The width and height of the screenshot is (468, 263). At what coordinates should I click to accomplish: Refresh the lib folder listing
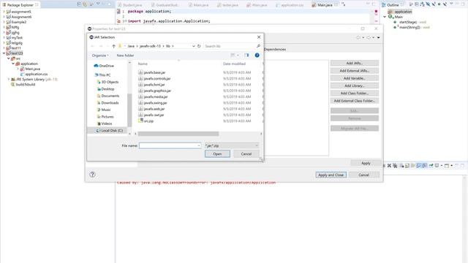pos(199,46)
